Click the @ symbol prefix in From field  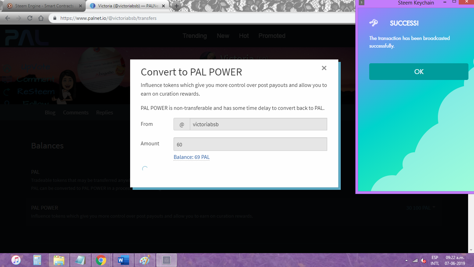(x=182, y=124)
